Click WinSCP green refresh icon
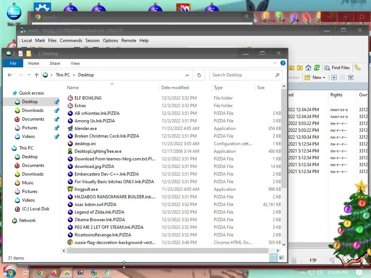 click(317, 68)
